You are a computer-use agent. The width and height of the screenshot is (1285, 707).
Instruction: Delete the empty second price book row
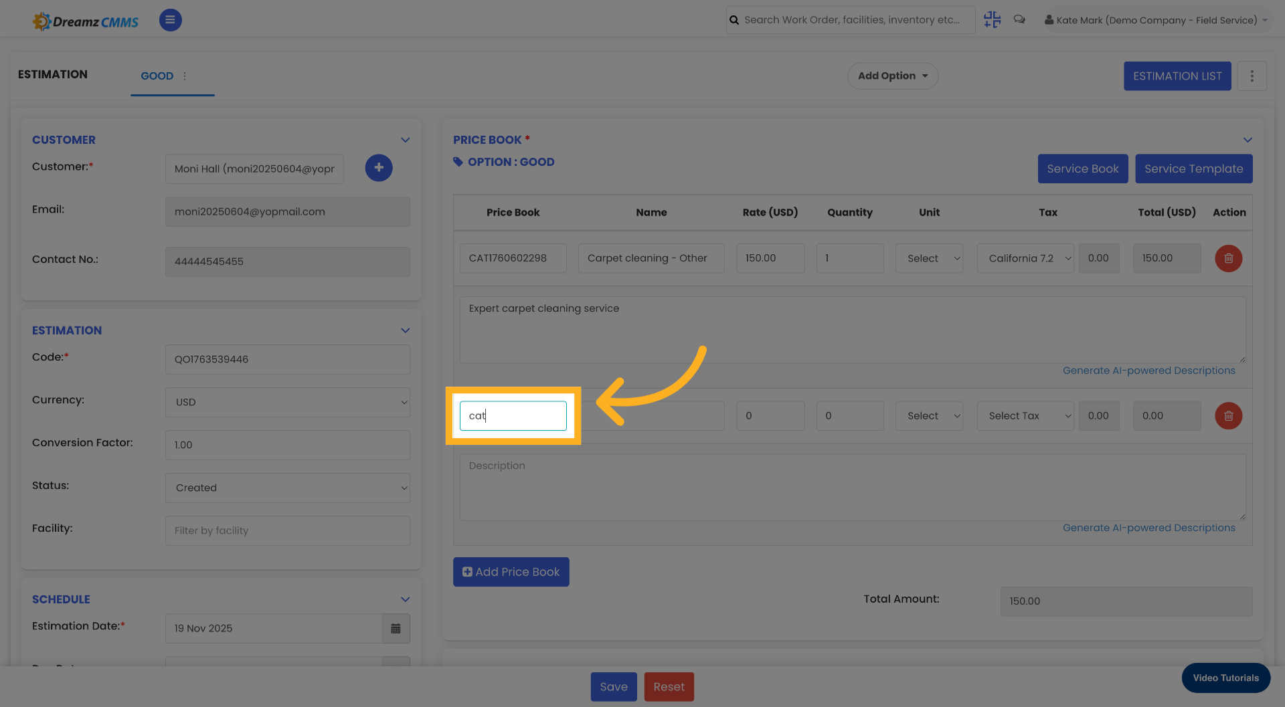pyautogui.click(x=1228, y=415)
